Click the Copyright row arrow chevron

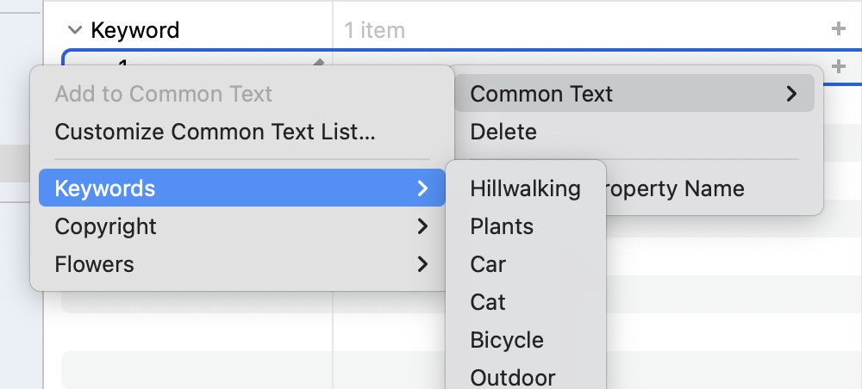click(422, 226)
